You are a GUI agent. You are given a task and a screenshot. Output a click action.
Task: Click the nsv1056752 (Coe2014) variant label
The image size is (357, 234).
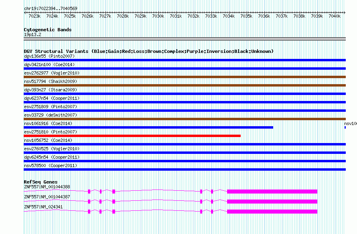pyautogui.click(x=48, y=140)
